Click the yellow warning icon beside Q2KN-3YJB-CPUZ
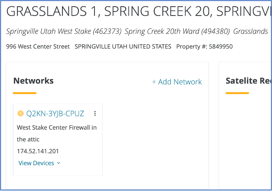The height and width of the screenshot is (191, 272). 20,114
